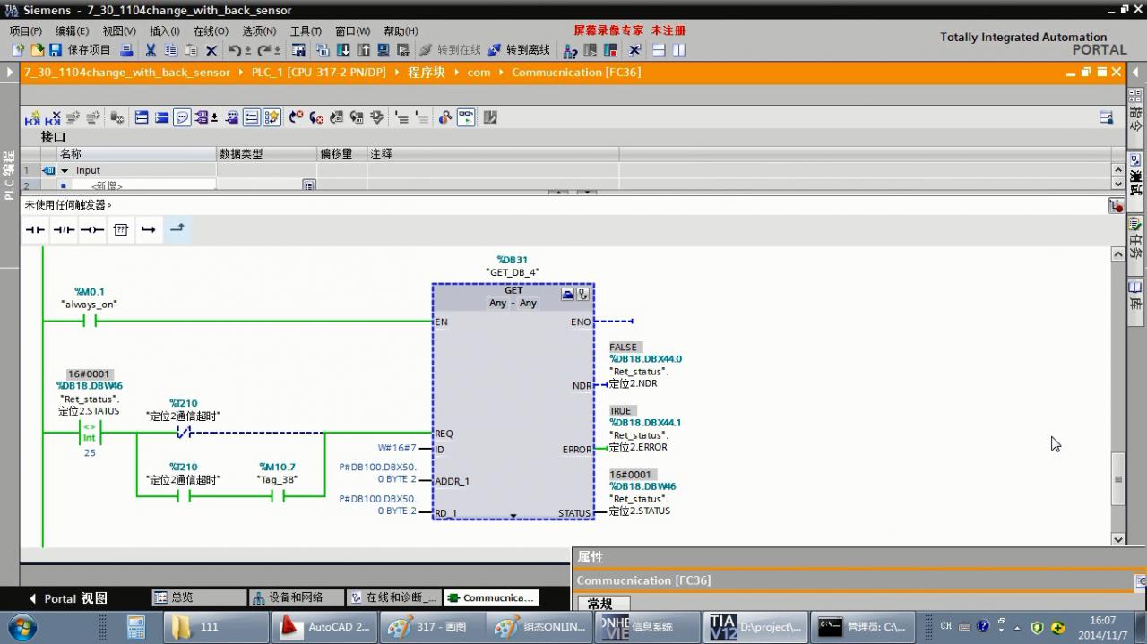Viewport: 1147px width, 644px height.
Task: Select the W#16#7 ID value
Action: [397, 448]
